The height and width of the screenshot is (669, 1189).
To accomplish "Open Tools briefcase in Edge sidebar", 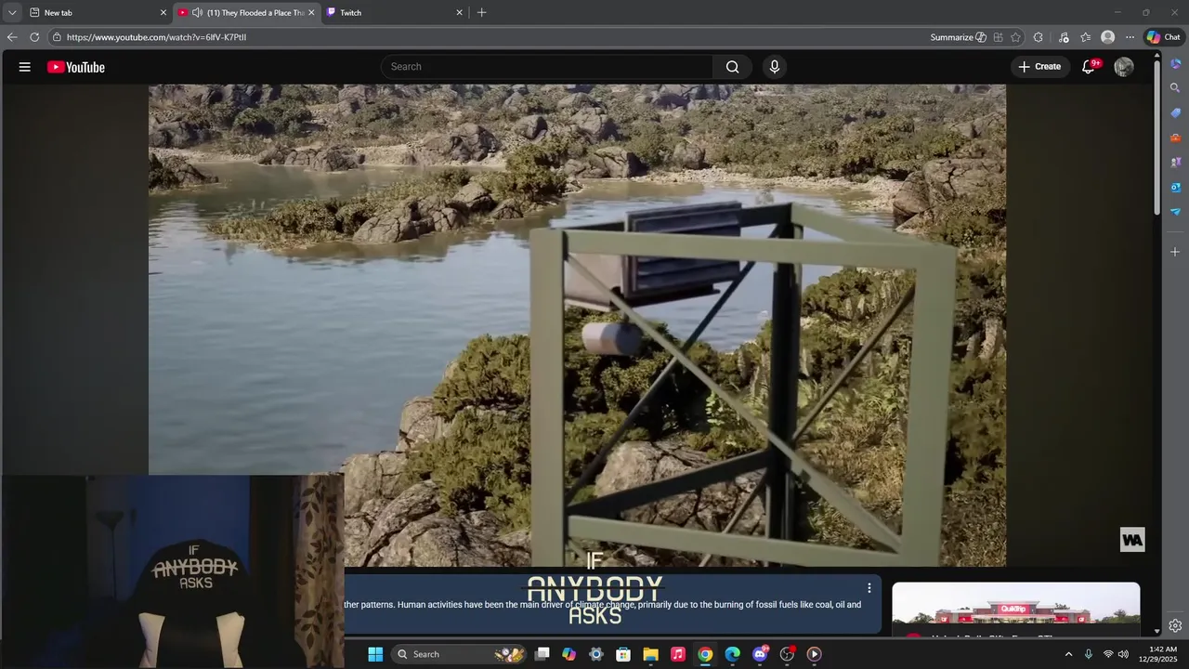I will tap(1175, 138).
